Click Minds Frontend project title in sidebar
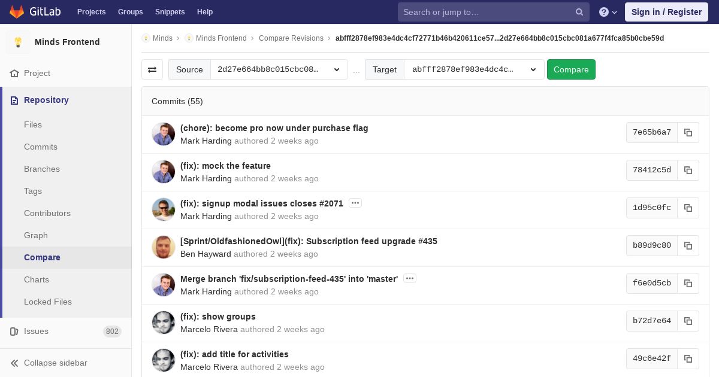The height and width of the screenshot is (377, 719). point(67,42)
